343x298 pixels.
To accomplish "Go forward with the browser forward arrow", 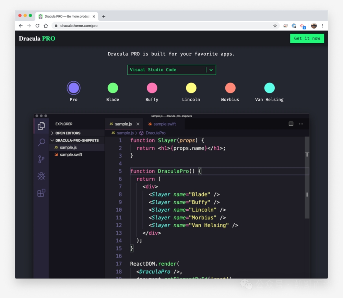I will (29, 26).
